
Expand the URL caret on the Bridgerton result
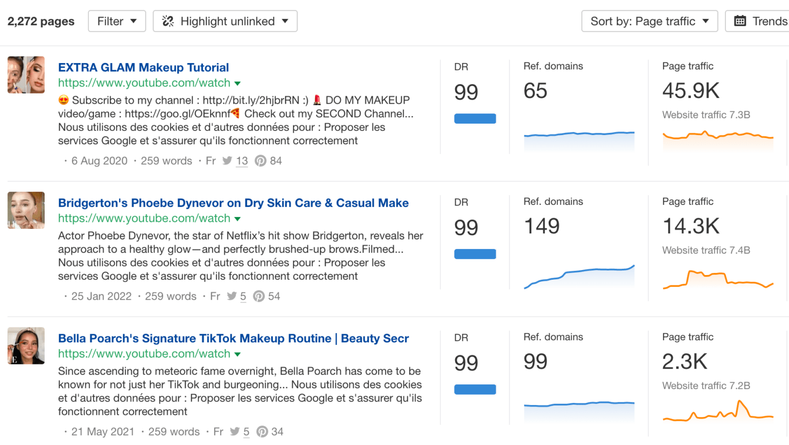pyautogui.click(x=237, y=218)
